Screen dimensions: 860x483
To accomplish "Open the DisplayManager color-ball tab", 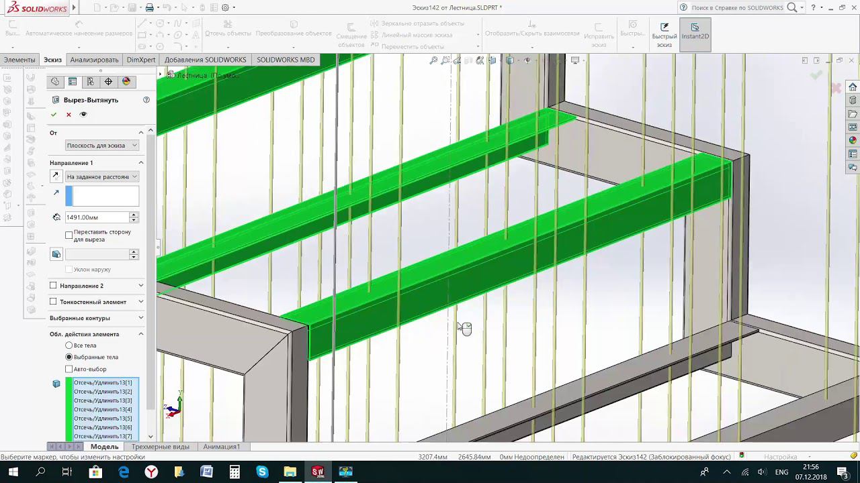I will pos(126,82).
